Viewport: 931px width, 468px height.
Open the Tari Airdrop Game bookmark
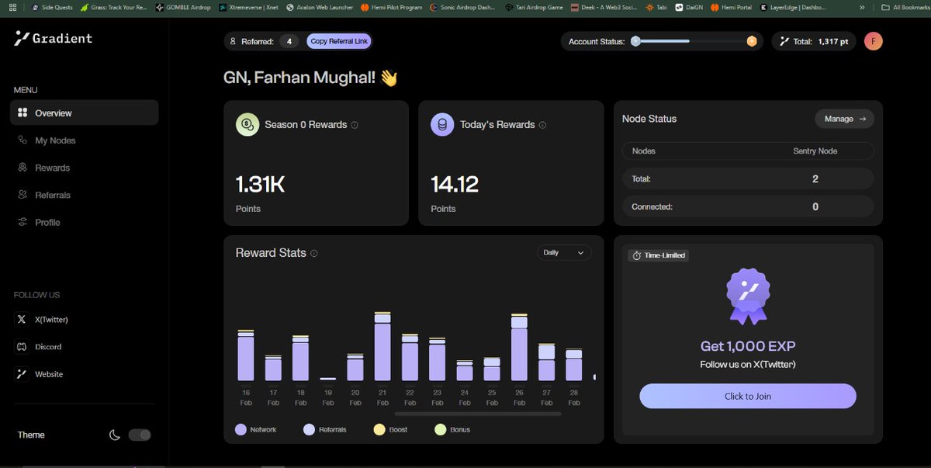pos(534,7)
